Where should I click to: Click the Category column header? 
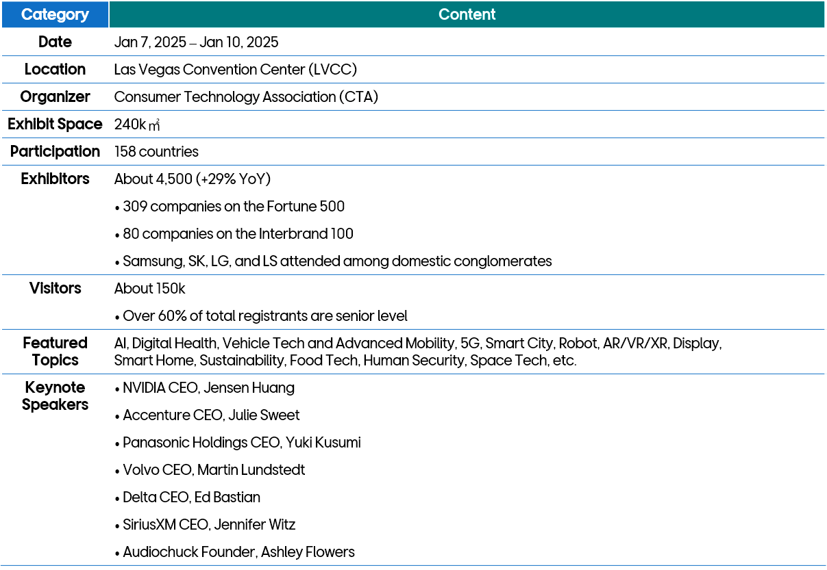[55, 14]
